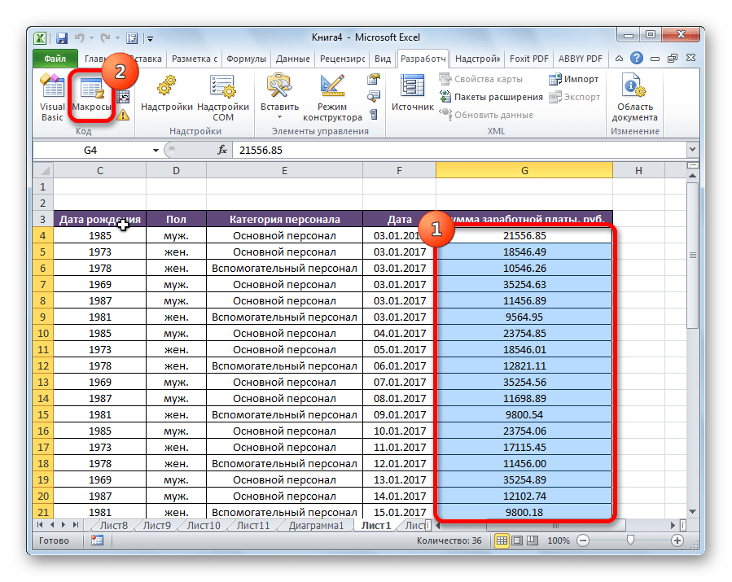Switch to Normal view

pyautogui.click(x=502, y=540)
